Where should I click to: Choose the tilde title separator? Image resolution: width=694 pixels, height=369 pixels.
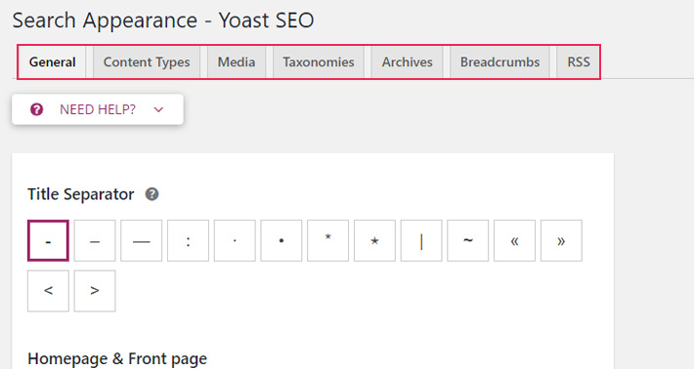(468, 241)
